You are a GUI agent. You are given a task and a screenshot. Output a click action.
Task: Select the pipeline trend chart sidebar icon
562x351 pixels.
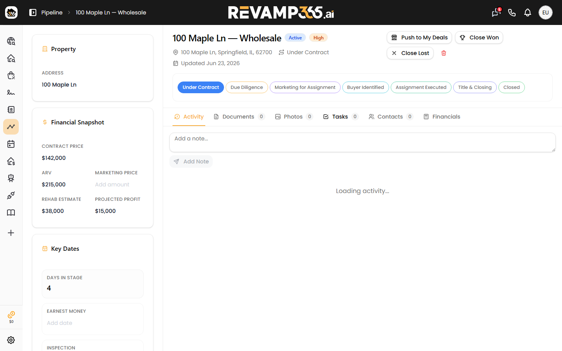click(11, 127)
